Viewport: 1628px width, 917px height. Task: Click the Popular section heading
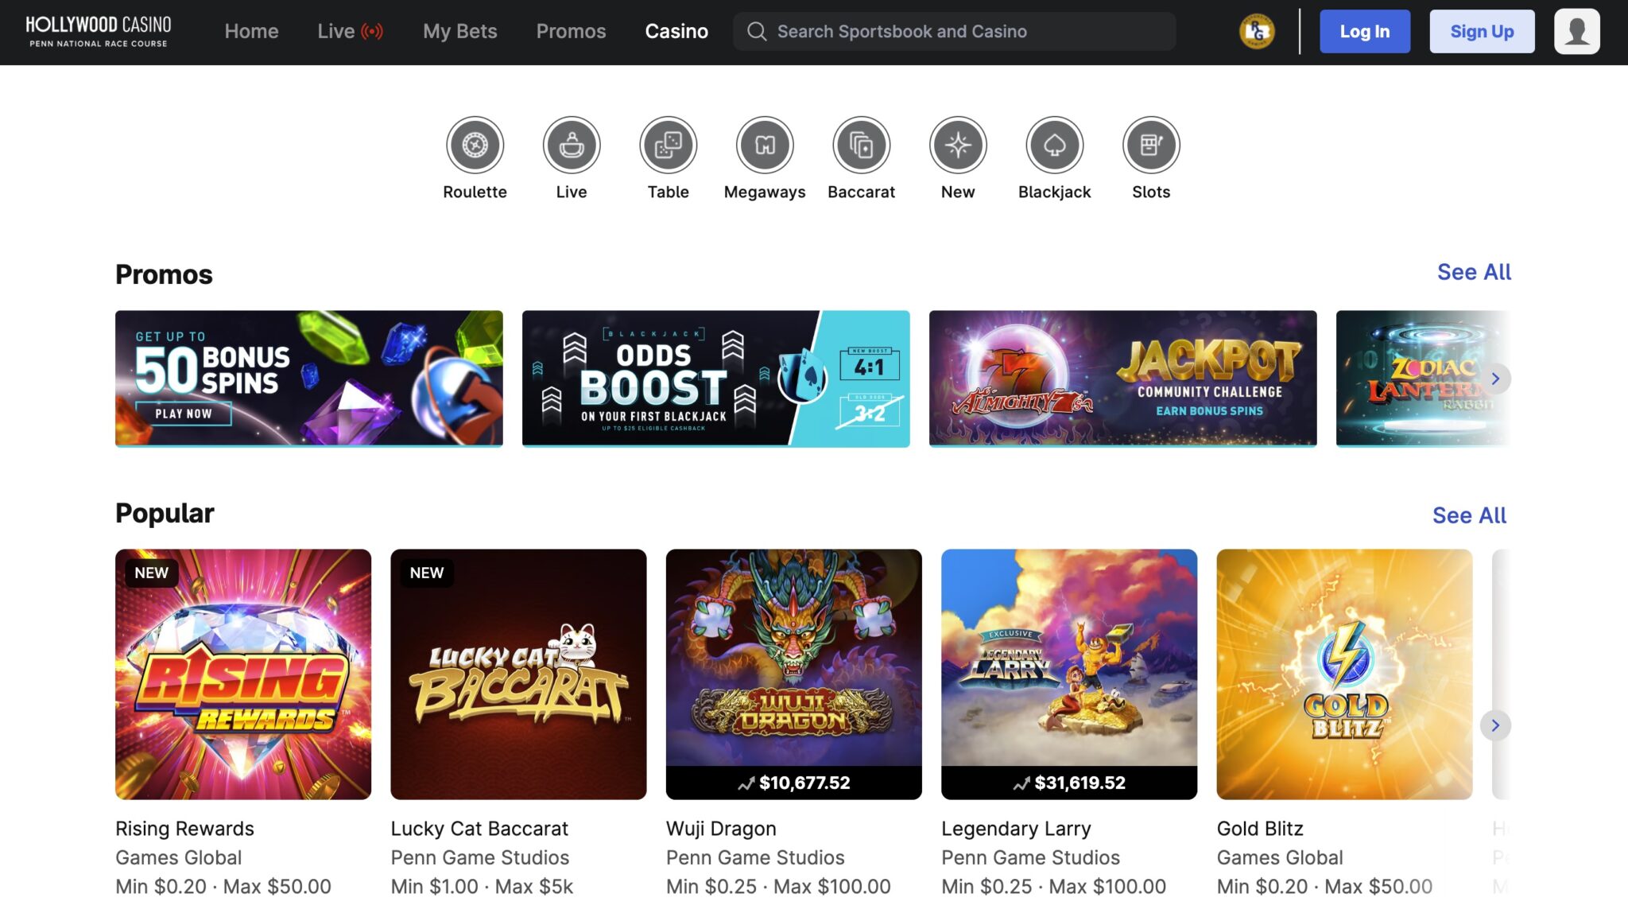point(165,513)
